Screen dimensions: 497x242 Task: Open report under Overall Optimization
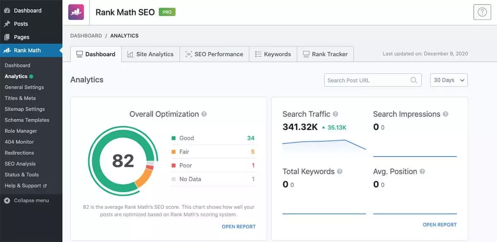coord(239,227)
